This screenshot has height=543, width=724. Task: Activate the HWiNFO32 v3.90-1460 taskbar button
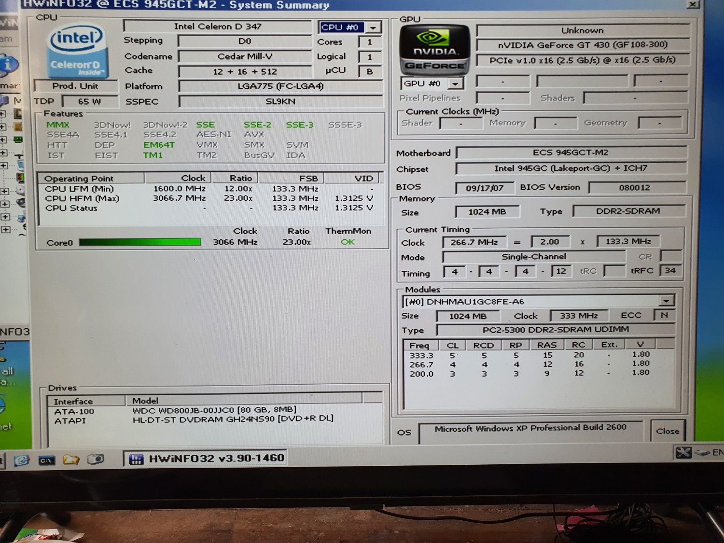206,459
